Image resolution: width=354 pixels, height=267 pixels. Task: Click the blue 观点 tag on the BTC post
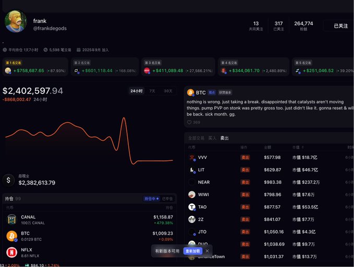[212, 92]
